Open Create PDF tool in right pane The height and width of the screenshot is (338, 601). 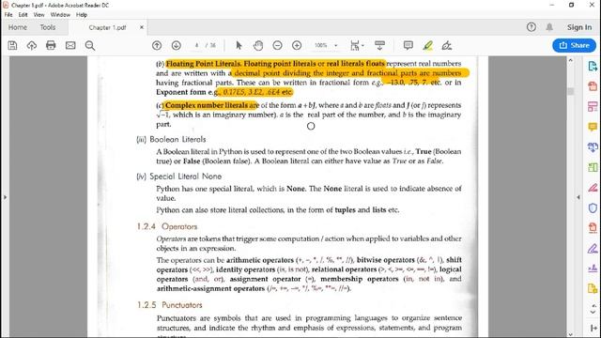pyautogui.click(x=593, y=86)
